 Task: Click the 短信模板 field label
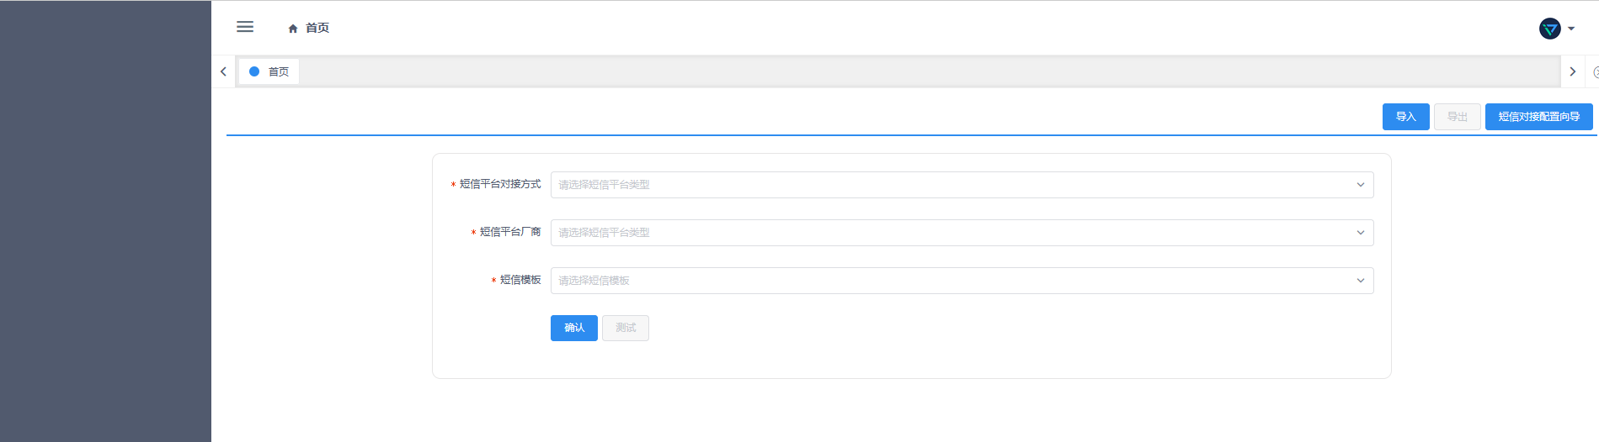click(520, 280)
